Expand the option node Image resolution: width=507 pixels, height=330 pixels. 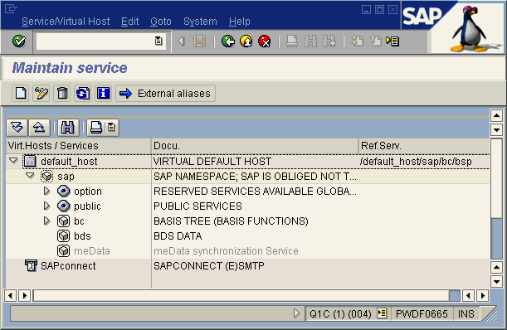47,191
